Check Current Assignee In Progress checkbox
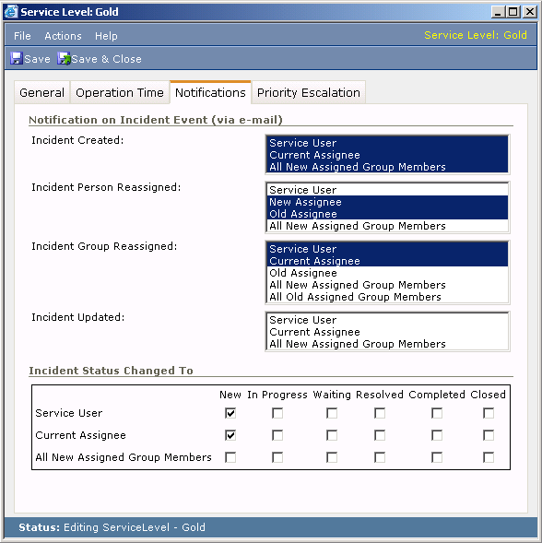Viewport: 542px width, 543px height. pyautogui.click(x=277, y=435)
